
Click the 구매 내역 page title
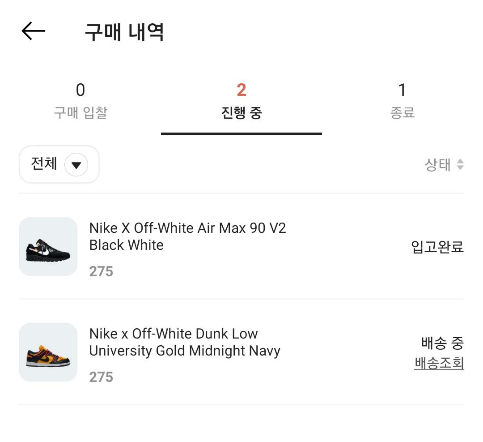pyautogui.click(x=124, y=32)
